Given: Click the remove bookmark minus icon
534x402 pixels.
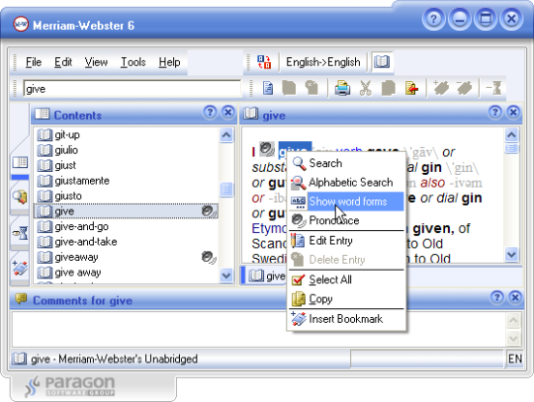Looking at the screenshot, I should tap(464, 89).
